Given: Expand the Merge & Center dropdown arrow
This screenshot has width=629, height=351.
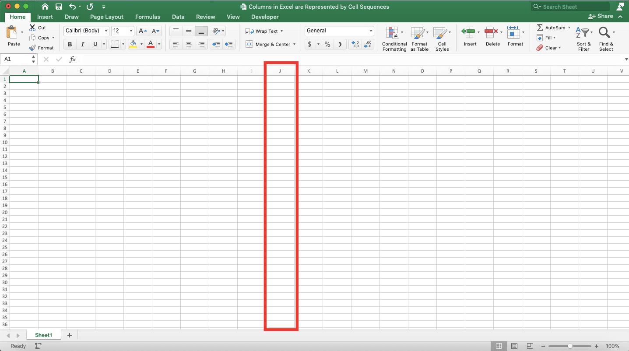Looking at the screenshot, I should point(294,44).
